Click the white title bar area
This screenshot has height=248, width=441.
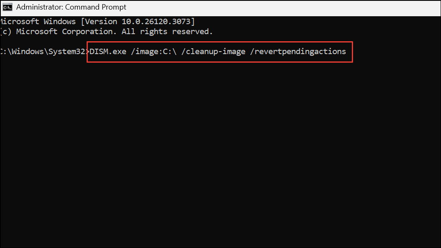250,7
